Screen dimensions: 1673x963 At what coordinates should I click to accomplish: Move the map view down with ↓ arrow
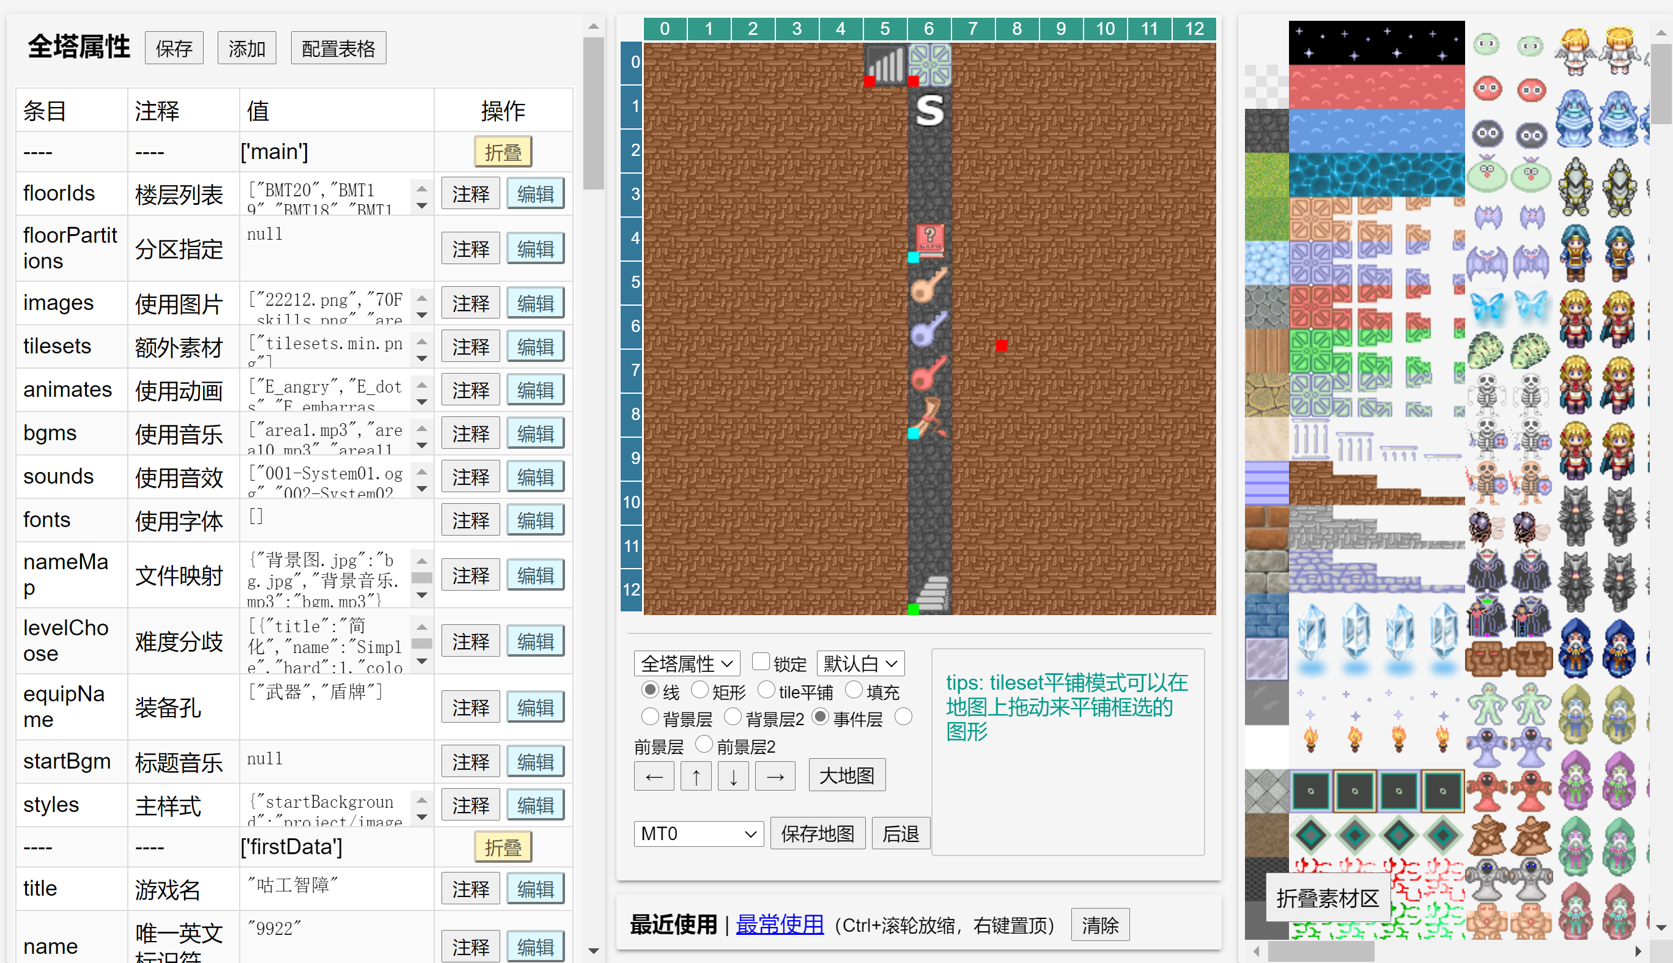coord(733,776)
